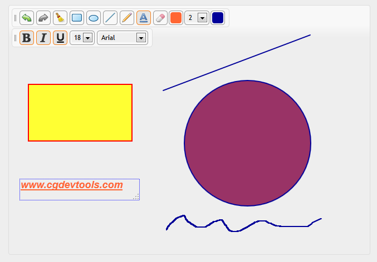Viewport: 377px width, 262px height.
Task: Open the dark blue stroke color picker
Action: click(218, 18)
